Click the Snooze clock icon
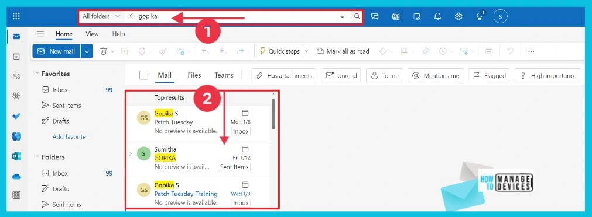 (x=443, y=51)
